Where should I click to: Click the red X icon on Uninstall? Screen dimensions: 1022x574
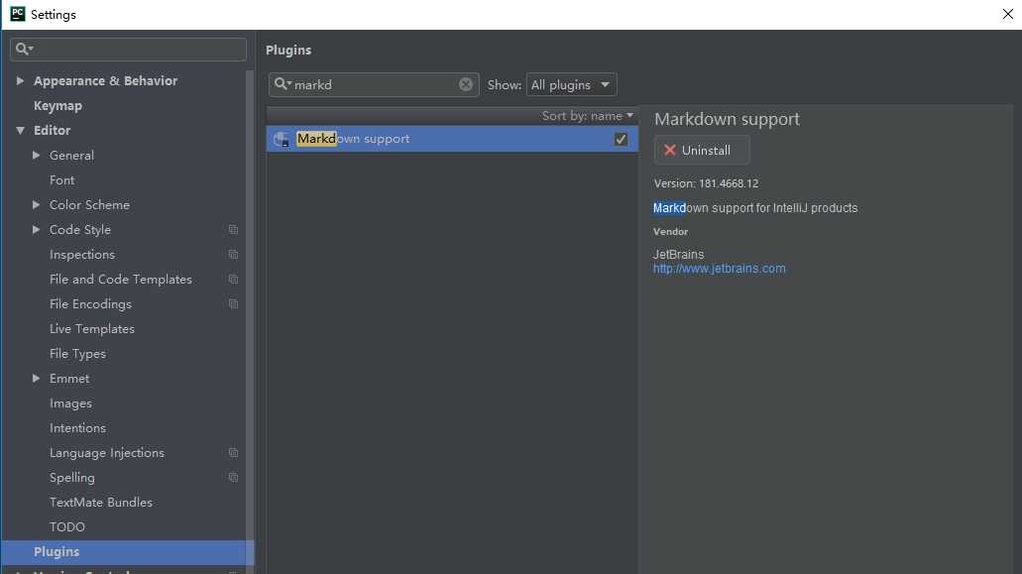click(x=669, y=150)
